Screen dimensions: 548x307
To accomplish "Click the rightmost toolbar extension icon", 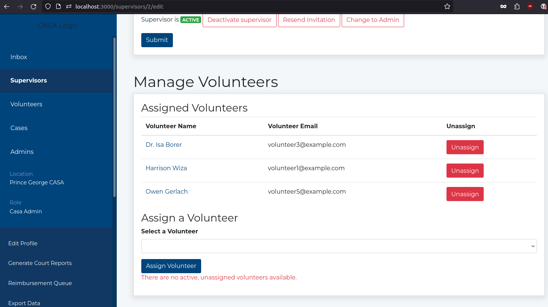I will pos(543,6).
